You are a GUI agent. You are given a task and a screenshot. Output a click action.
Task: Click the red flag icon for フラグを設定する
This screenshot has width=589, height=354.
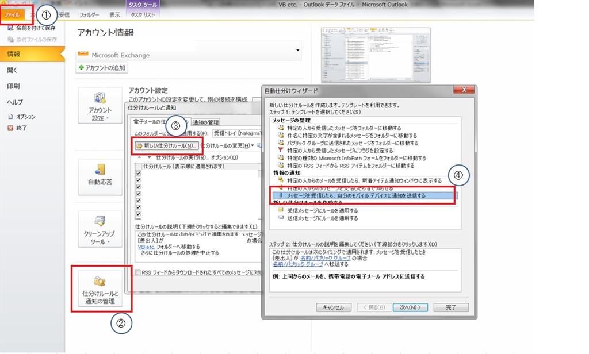pos(281,150)
